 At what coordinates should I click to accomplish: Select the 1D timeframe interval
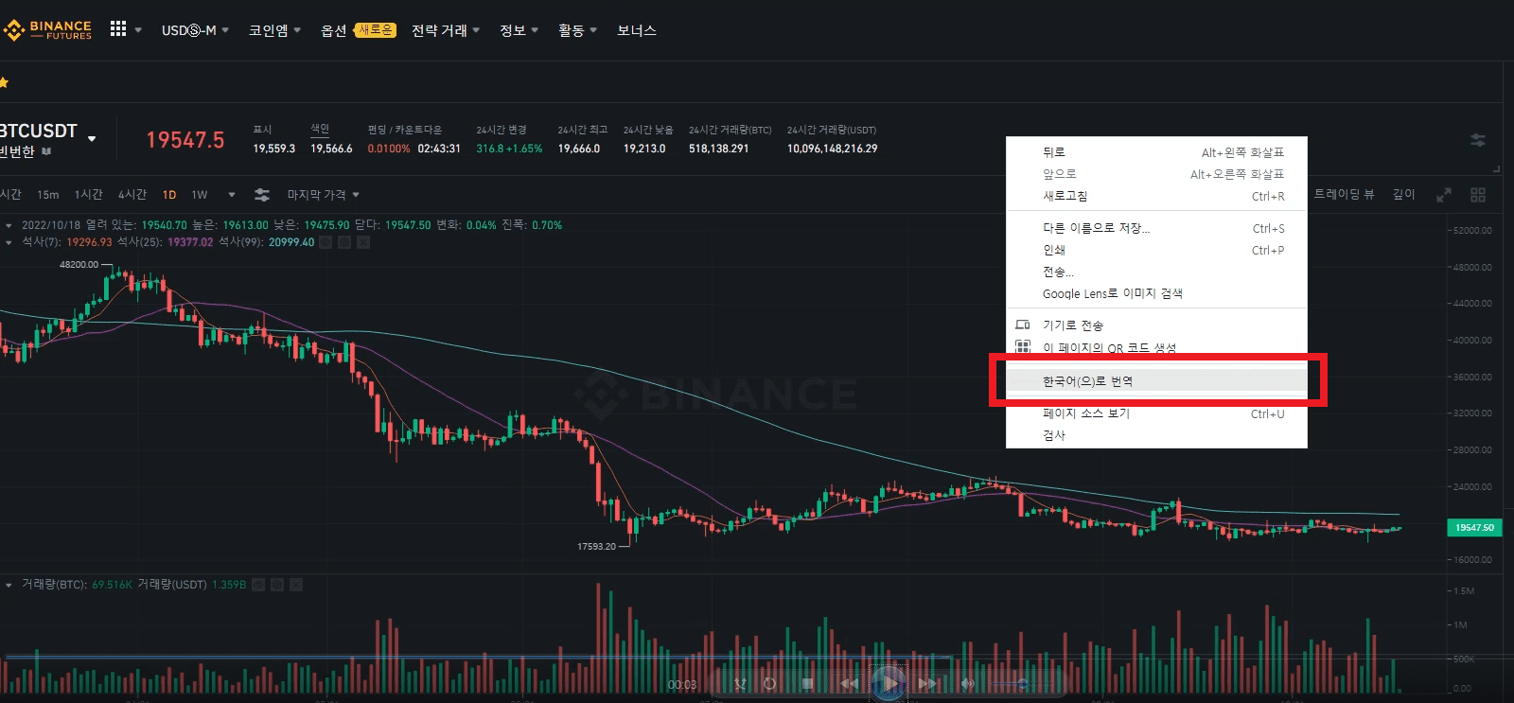tap(169, 195)
